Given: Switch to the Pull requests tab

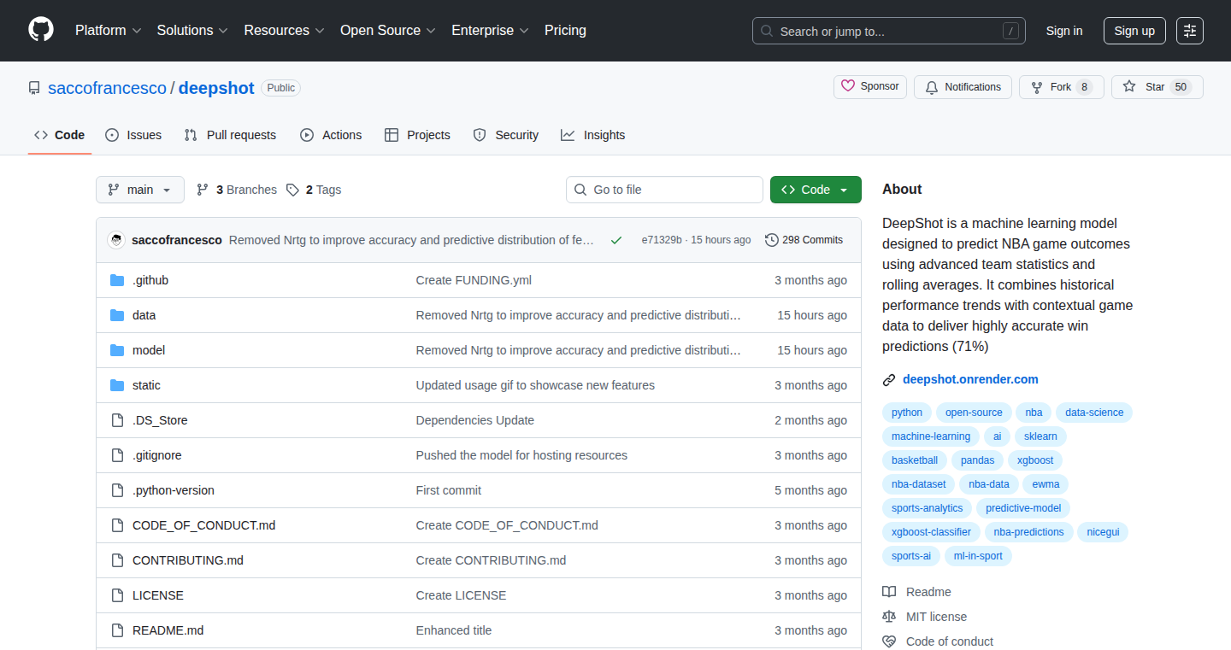Looking at the screenshot, I should (x=230, y=135).
